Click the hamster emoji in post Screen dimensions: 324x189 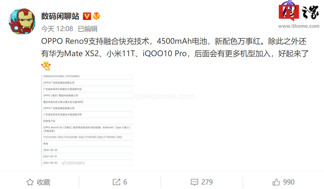coord(46,66)
